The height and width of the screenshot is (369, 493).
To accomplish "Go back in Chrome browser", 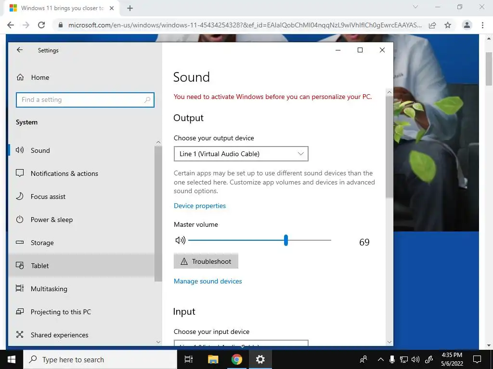I will coord(11,25).
